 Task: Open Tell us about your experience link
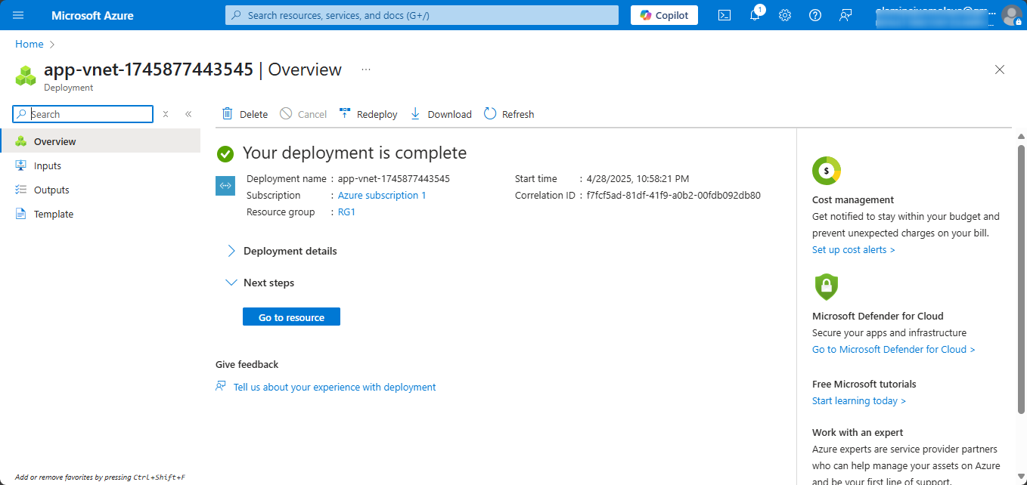[x=334, y=387]
